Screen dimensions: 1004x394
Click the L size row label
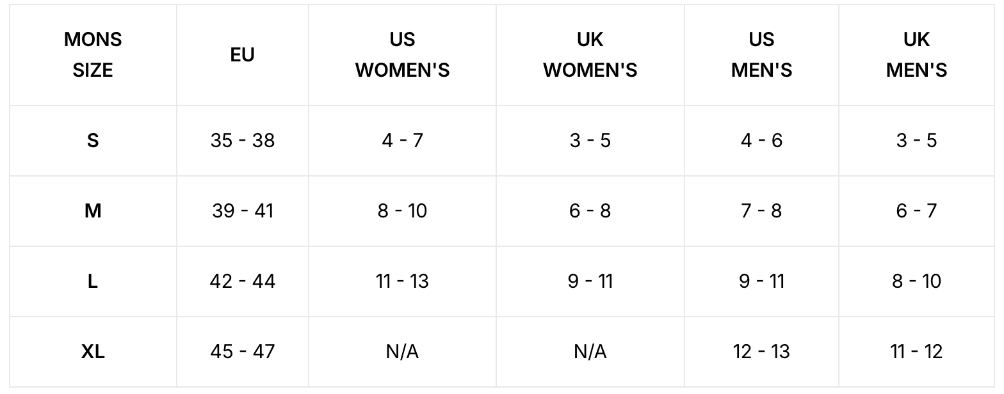(93, 281)
